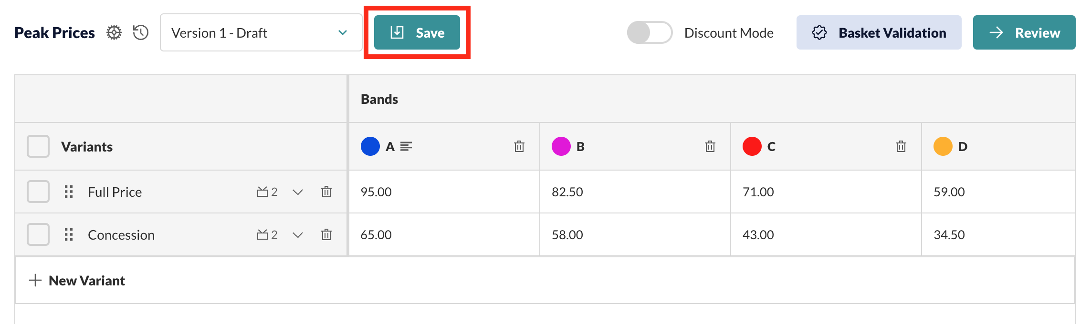Edit Concession band A value 65.00
This screenshot has width=1091, height=324.
[444, 234]
